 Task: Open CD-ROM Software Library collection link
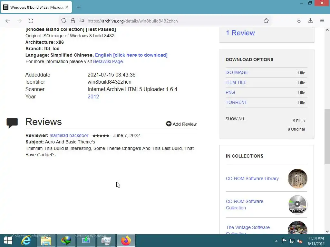coord(252,178)
